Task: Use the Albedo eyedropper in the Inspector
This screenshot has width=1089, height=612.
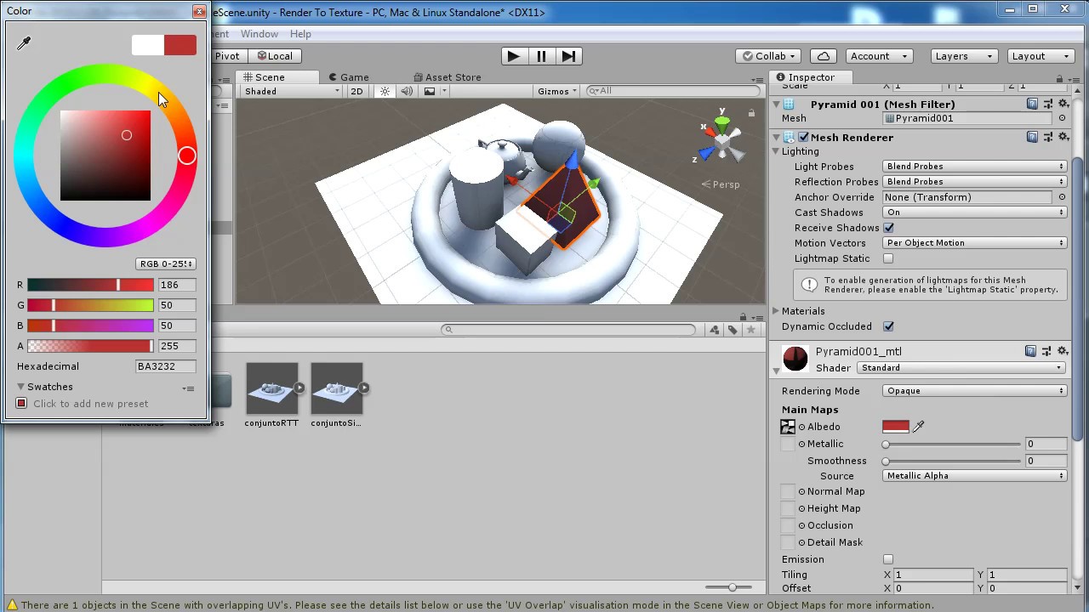Action: (919, 427)
